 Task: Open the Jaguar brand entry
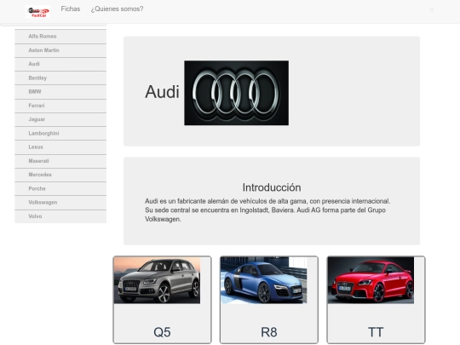click(x=60, y=119)
